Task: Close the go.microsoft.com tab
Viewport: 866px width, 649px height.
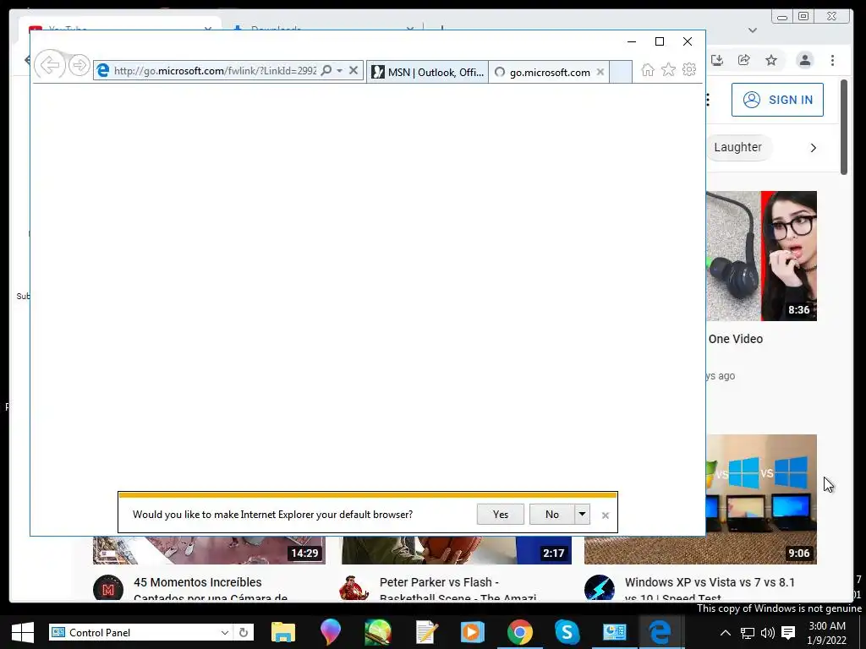Action: 600,73
